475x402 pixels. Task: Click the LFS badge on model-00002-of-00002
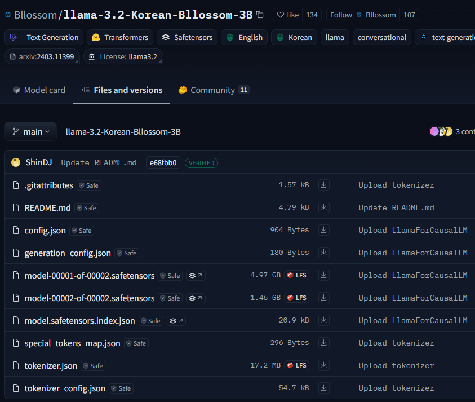296,298
